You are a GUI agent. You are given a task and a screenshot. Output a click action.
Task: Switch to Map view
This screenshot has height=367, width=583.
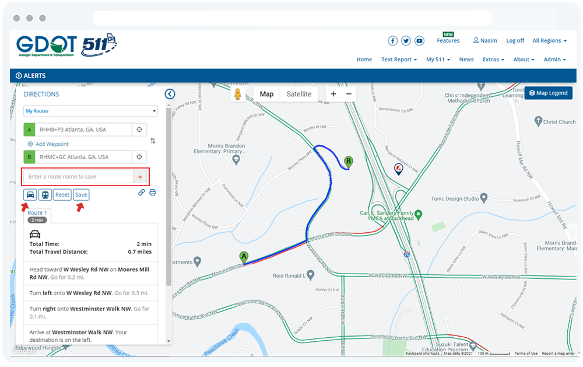(266, 94)
